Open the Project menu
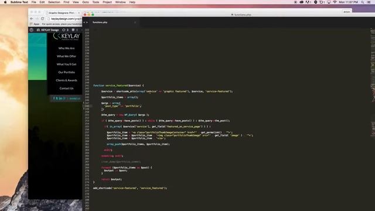This screenshot has height=211, width=375. 107,2
